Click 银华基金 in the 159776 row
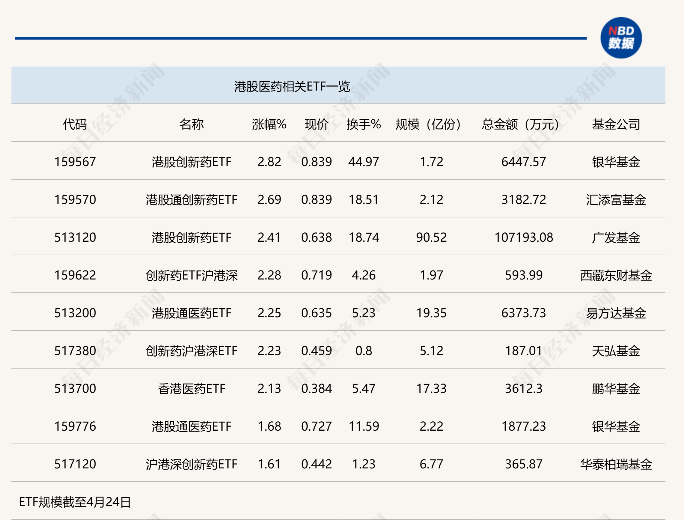This screenshot has width=684, height=520. pos(616,426)
